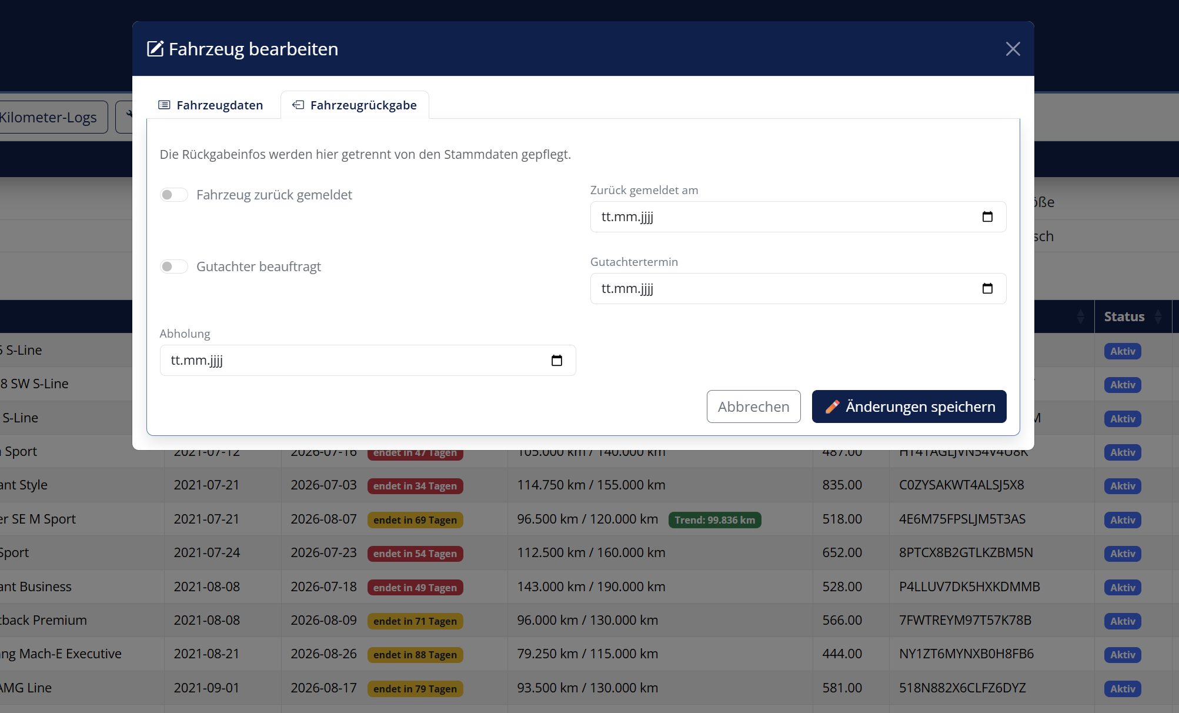The image size is (1179, 713).
Task: Sort table by Status column arrows
Action: coord(1158,316)
